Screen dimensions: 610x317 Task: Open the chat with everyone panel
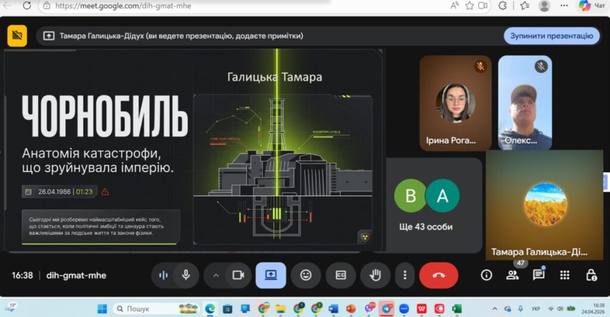(x=539, y=275)
